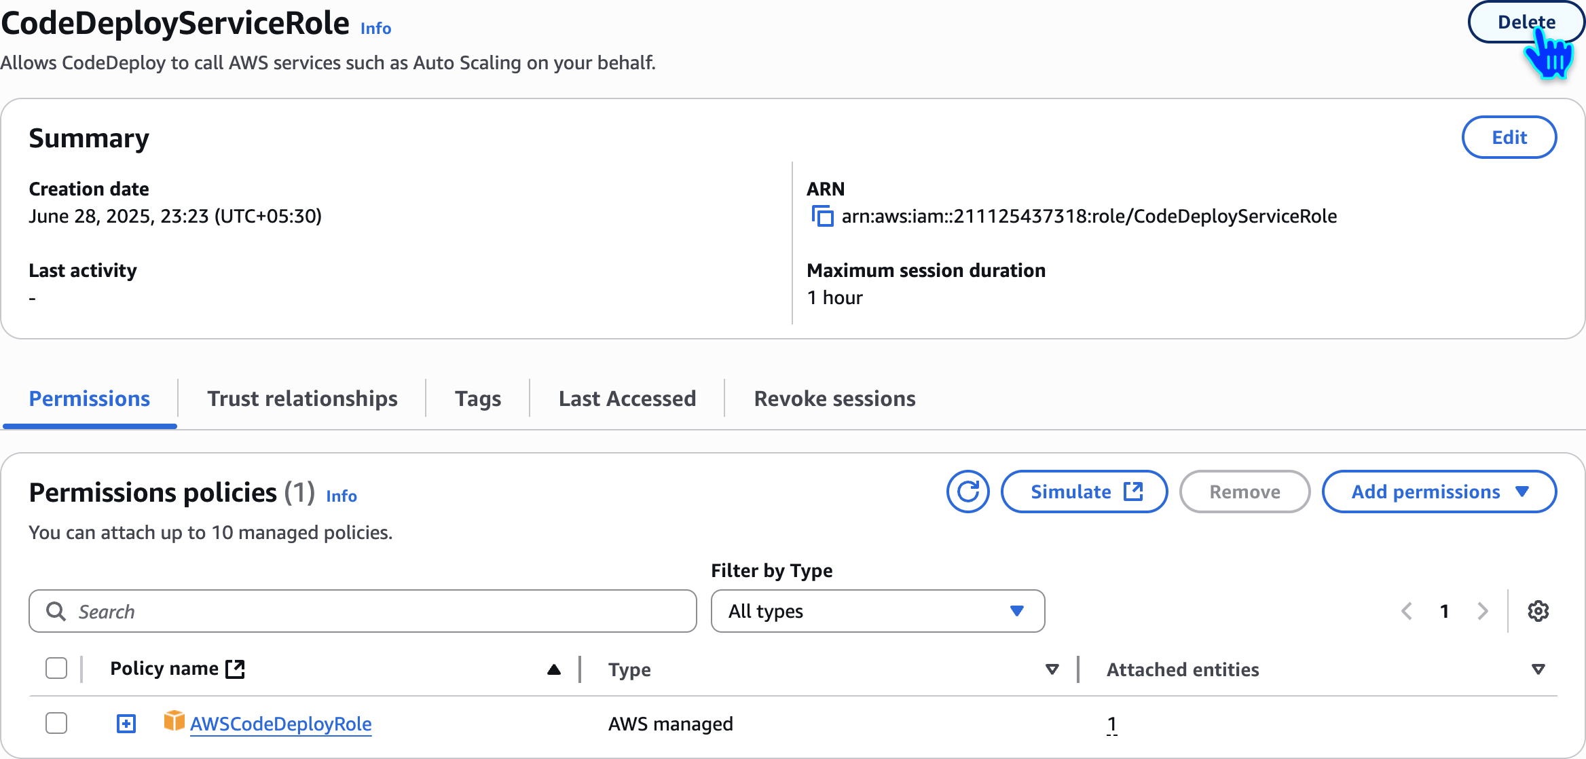1586x759 pixels.
Task: Open the Add permissions dropdown
Action: 1439,492
